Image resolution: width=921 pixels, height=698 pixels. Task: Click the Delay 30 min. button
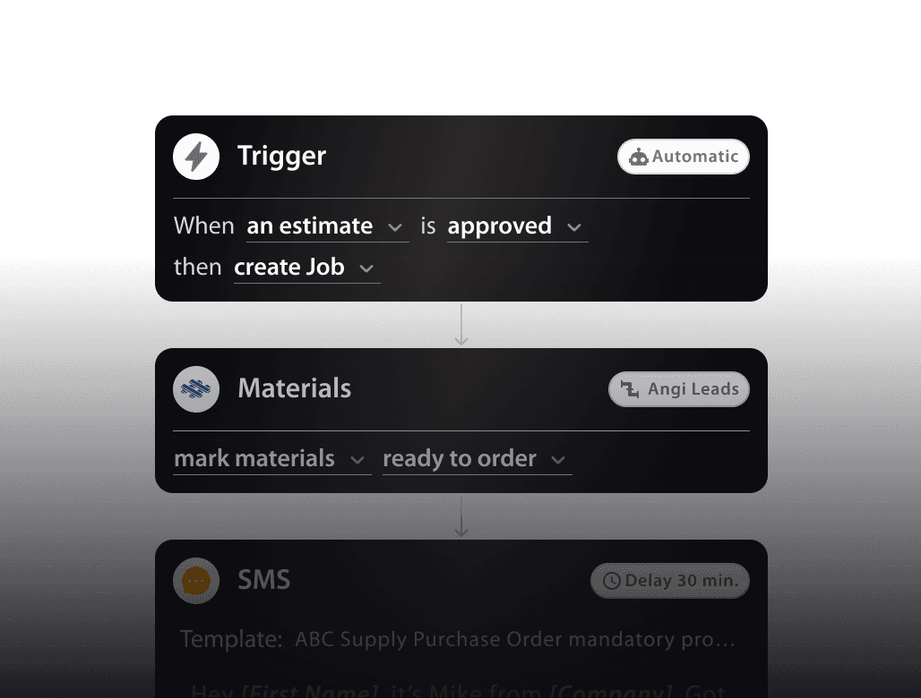tap(670, 581)
